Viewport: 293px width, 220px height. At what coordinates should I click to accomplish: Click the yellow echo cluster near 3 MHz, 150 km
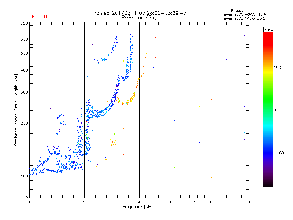coord(113,141)
